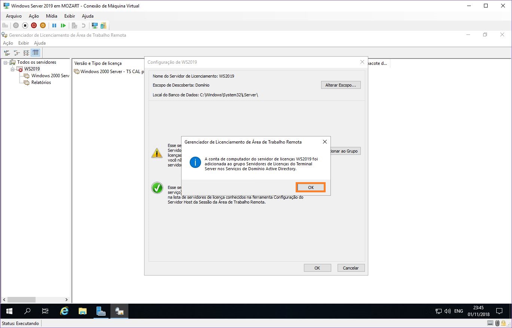Screen dimensions: 512x328
Task: Click the ENG language indicator
Action: (458, 311)
